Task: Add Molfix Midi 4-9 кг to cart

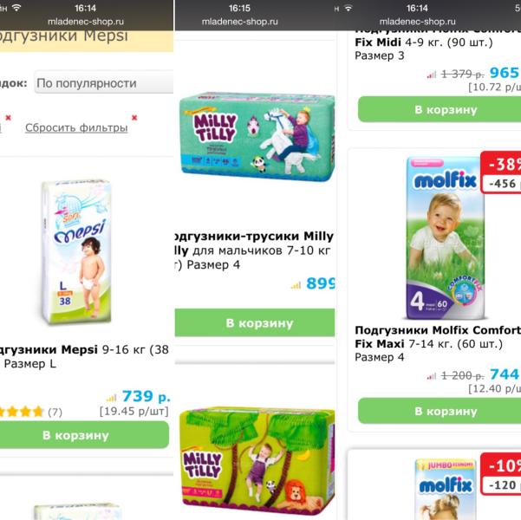Action: [440, 109]
